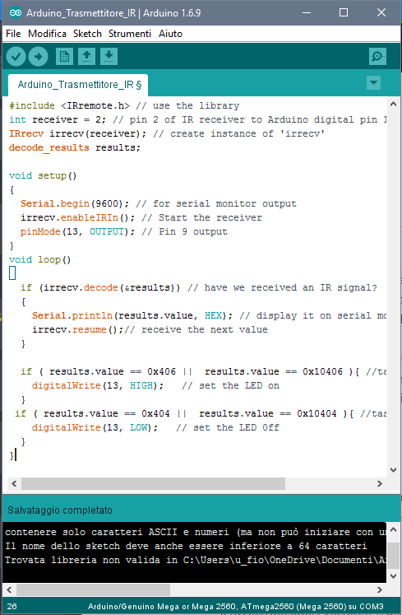Screen dimensions: 402x615
Task: Click 'Serial.println(results.value, HEX);' line
Action: click(210, 316)
